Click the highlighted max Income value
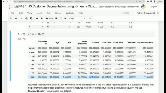166x93 pixels. click(94, 77)
